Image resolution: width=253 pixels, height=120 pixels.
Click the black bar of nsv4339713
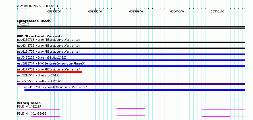131,42
